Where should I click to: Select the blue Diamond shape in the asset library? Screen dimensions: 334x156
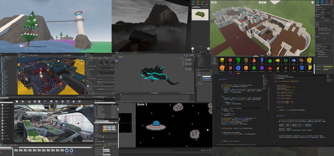(x=293, y=61)
